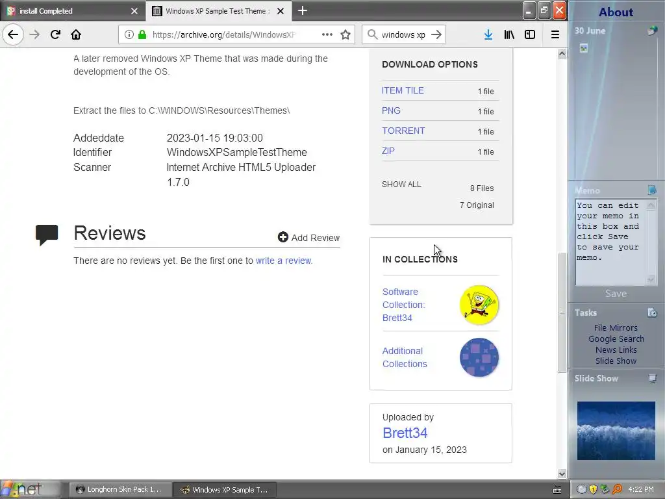Reload the current page
Viewport: 665px width, 499px height.
click(x=55, y=34)
